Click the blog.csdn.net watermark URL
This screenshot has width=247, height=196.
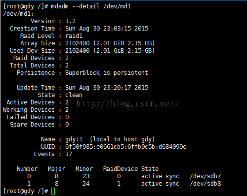[127, 103]
